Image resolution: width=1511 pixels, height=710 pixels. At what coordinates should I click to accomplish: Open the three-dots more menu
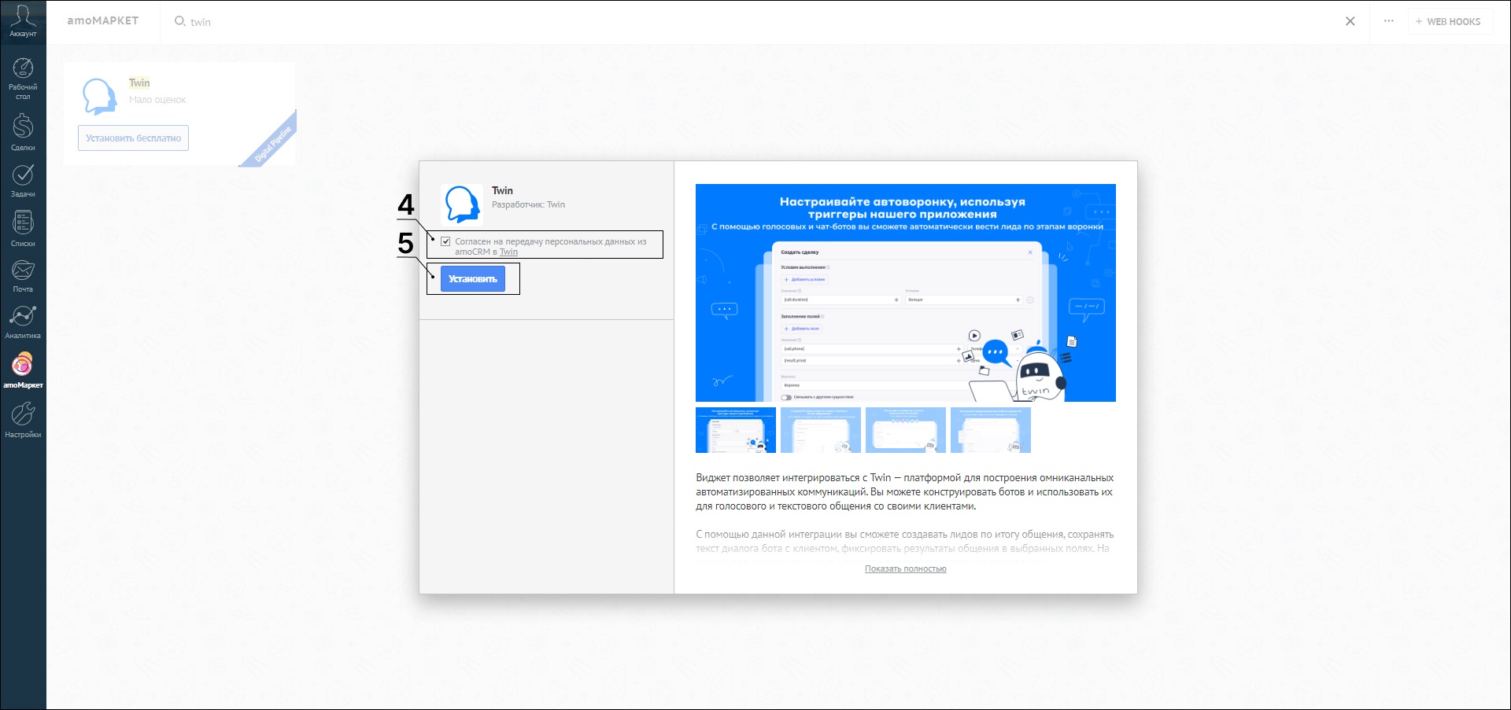pos(1389,21)
